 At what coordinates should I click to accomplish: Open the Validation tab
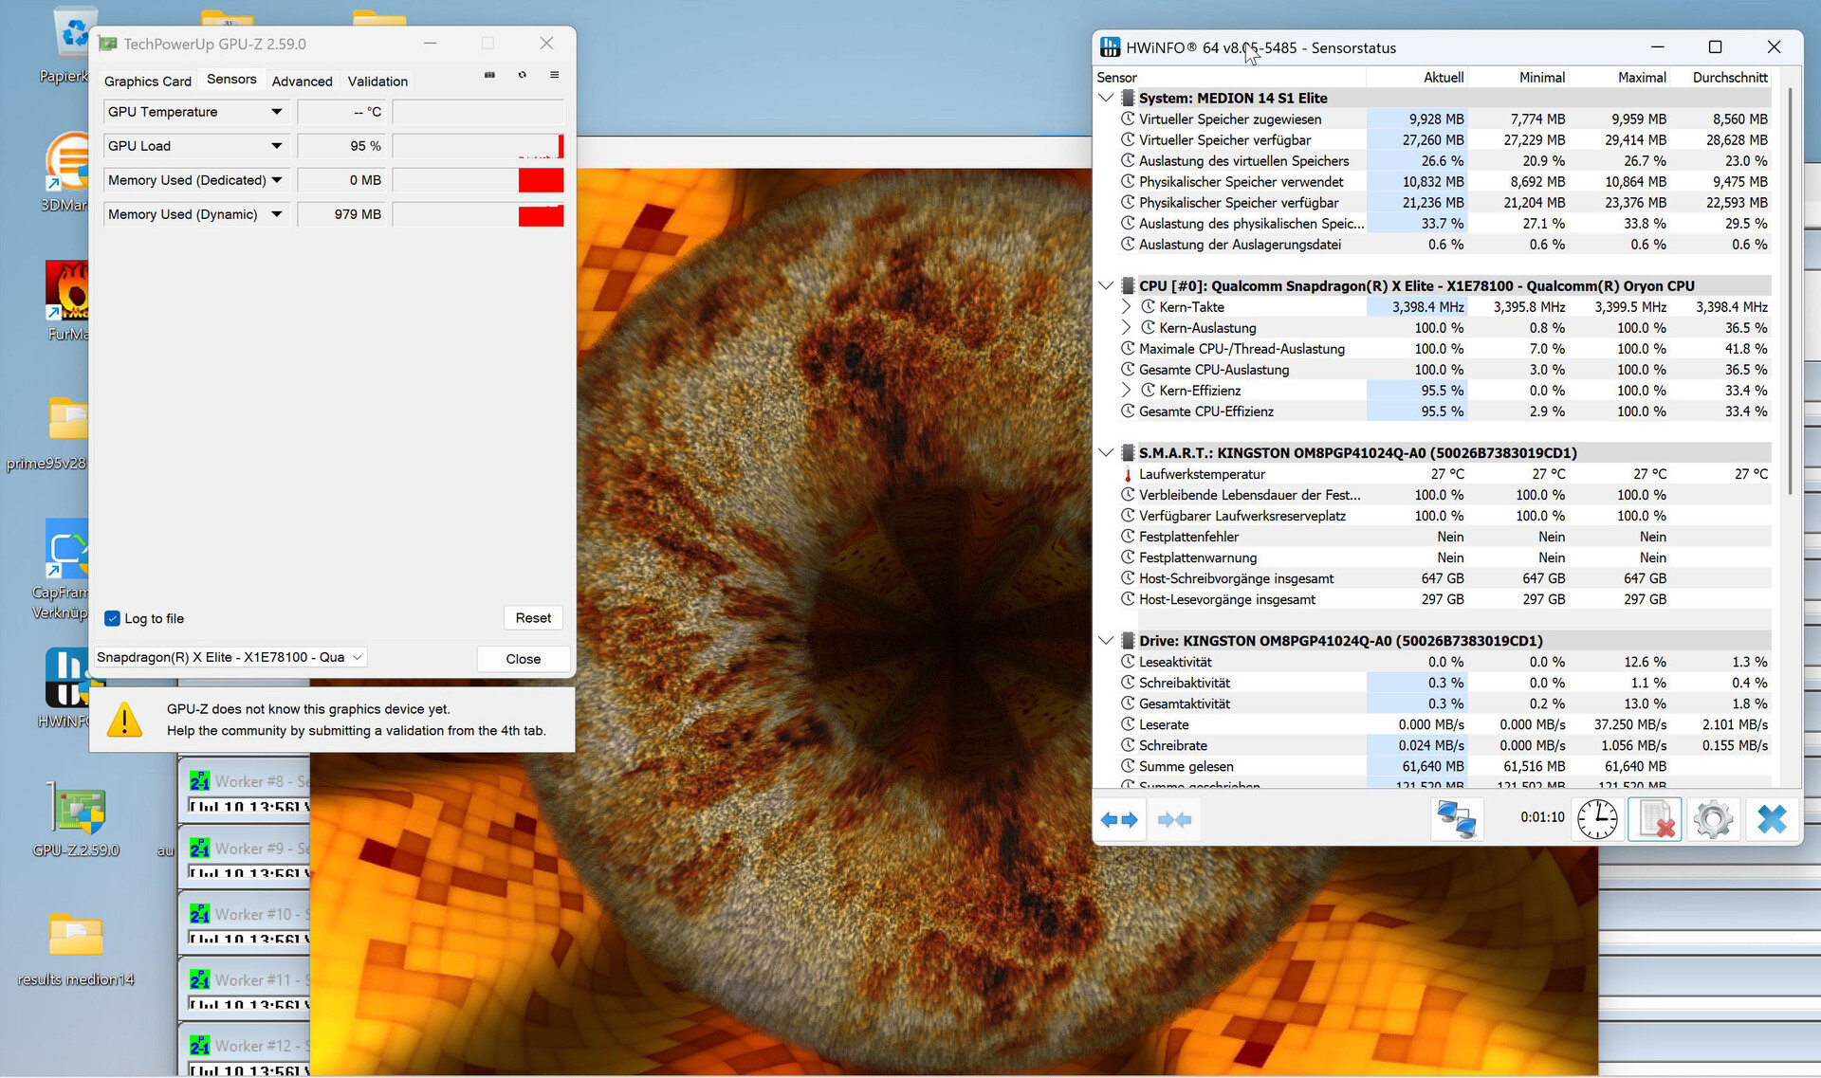[x=377, y=82]
